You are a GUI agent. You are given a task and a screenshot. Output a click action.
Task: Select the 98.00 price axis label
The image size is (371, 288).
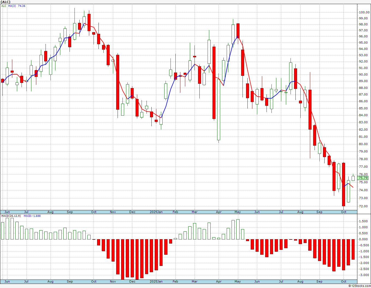pyautogui.click(x=363, y=24)
